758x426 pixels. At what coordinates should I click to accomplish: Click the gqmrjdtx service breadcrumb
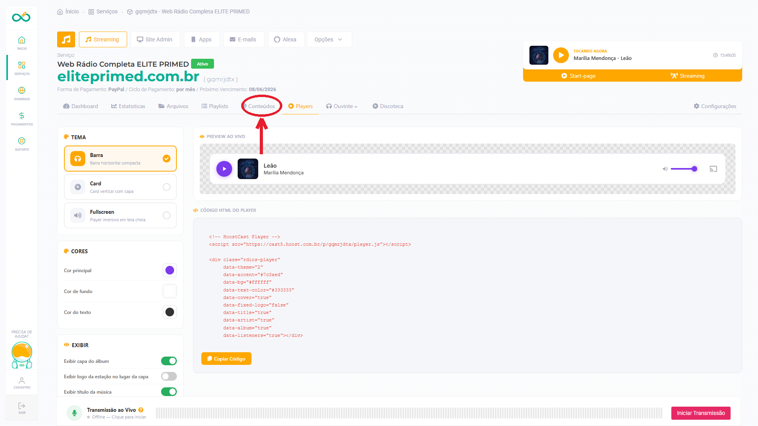(x=188, y=11)
